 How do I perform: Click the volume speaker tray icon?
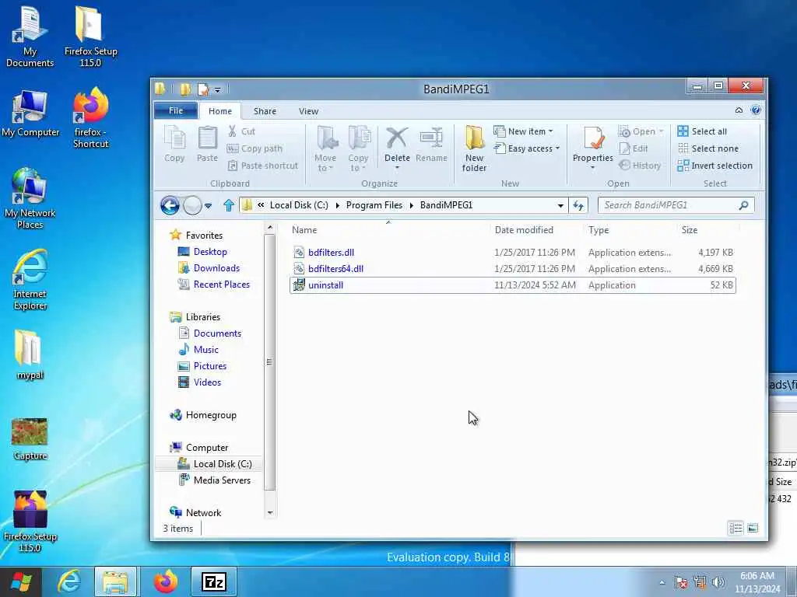pos(718,582)
